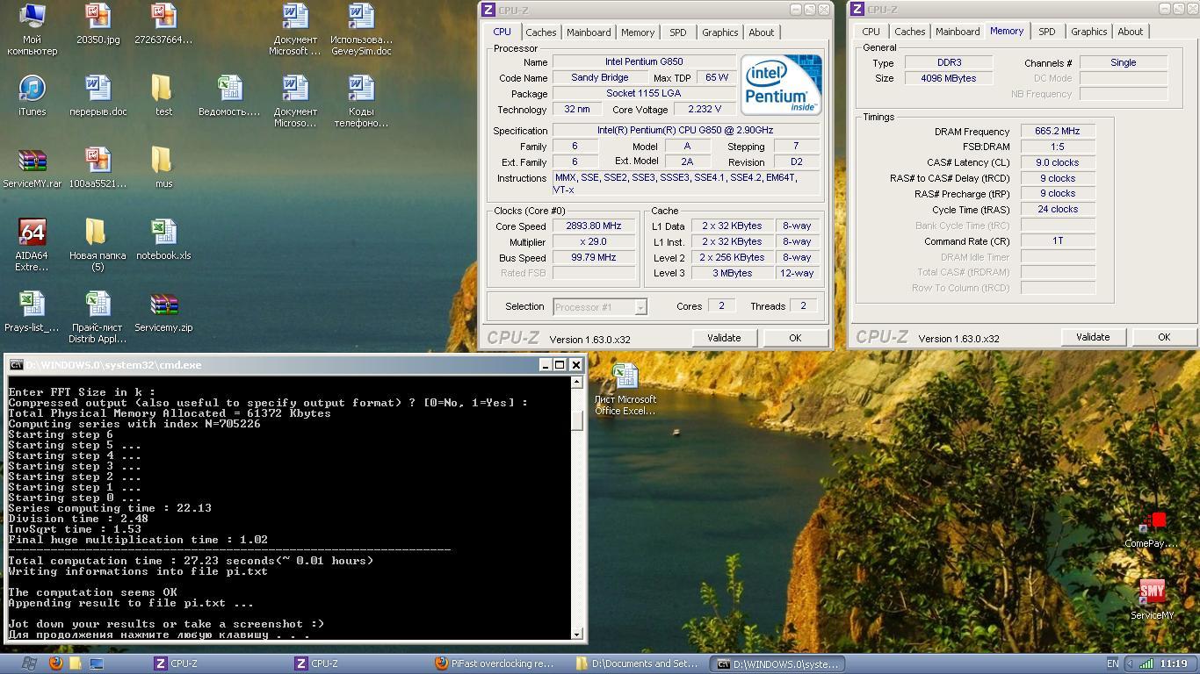The width and height of the screenshot is (1200, 674).
Task: Open the Servicemy.zip archive icon
Action: click(163, 305)
